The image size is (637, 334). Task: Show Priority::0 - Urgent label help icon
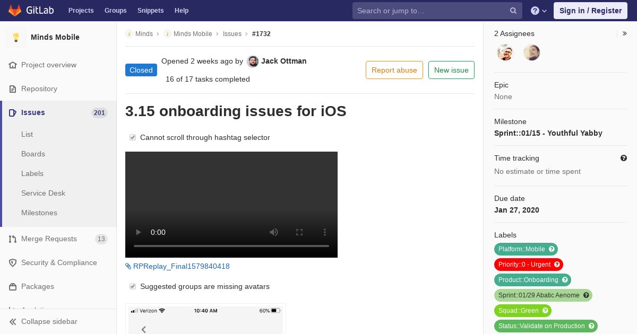click(557, 265)
